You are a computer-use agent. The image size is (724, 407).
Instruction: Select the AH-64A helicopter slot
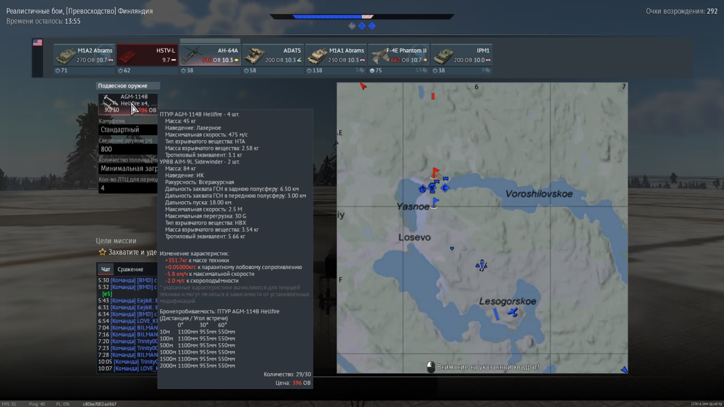click(210, 55)
